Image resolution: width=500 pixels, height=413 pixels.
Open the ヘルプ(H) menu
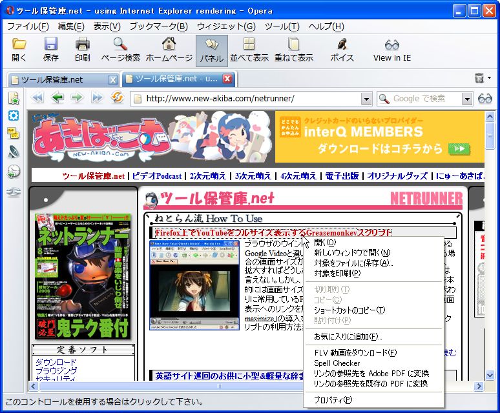[x=326, y=26]
